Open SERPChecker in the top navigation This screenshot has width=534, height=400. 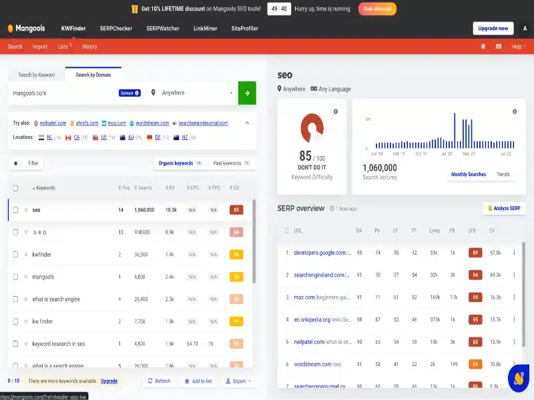click(x=116, y=29)
